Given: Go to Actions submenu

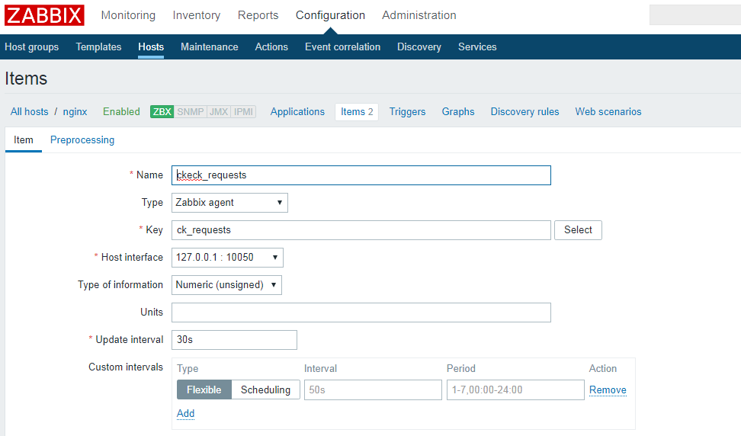Looking at the screenshot, I should (x=271, y=46).
